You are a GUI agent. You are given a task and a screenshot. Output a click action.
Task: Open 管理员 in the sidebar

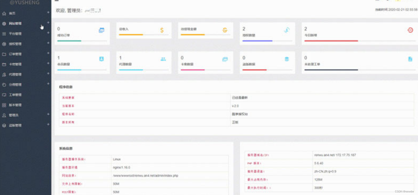click(14, 115)
